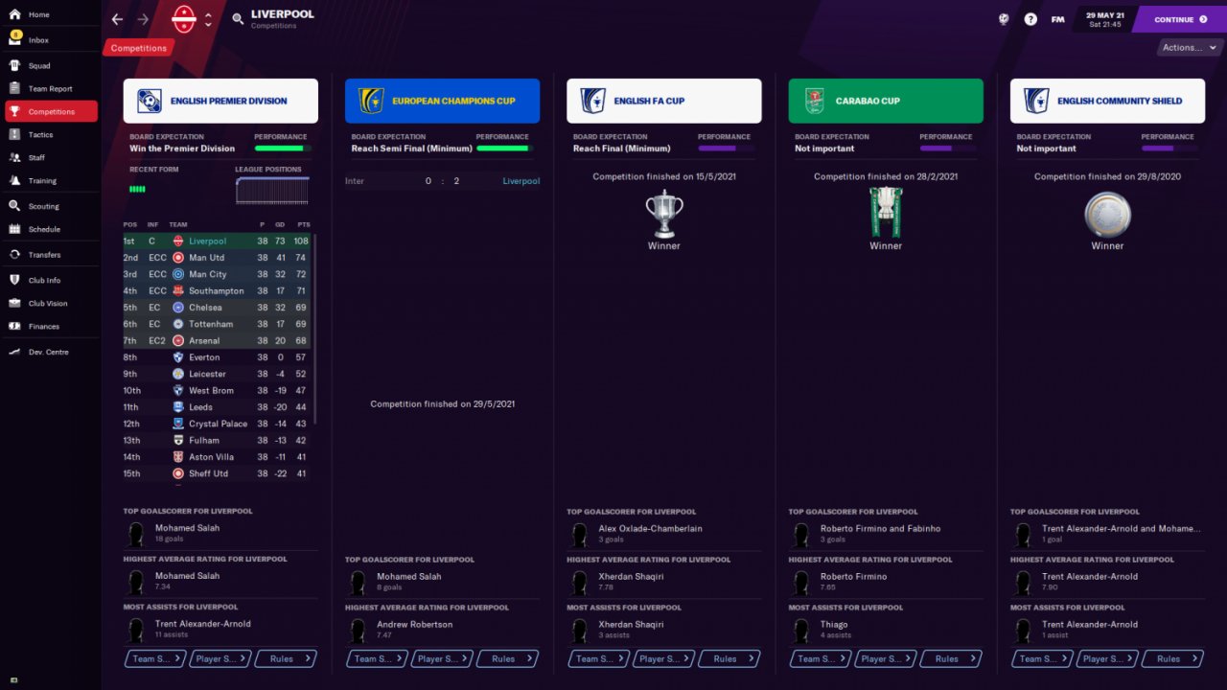Image resolution: width=1227 pixels, height=690 pixels.
Task: Open the Training cone icon
Action: click(x=14, y=180)
